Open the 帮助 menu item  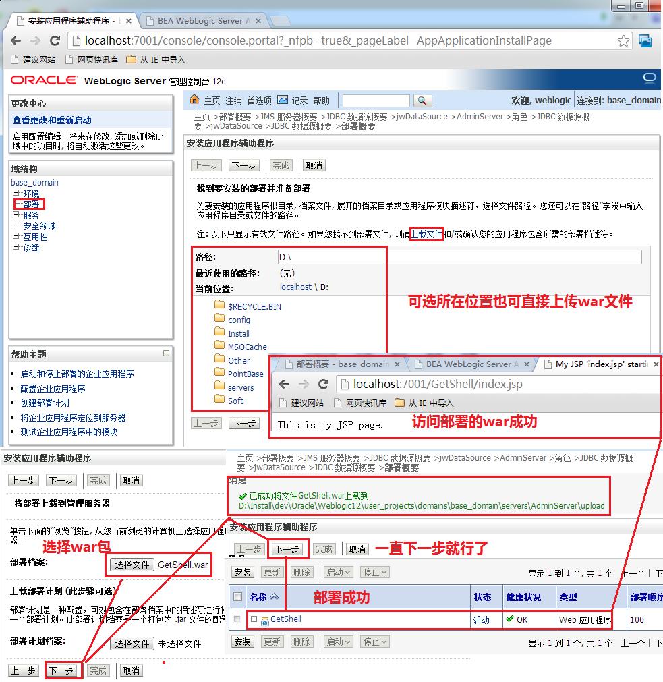(321, 101)
